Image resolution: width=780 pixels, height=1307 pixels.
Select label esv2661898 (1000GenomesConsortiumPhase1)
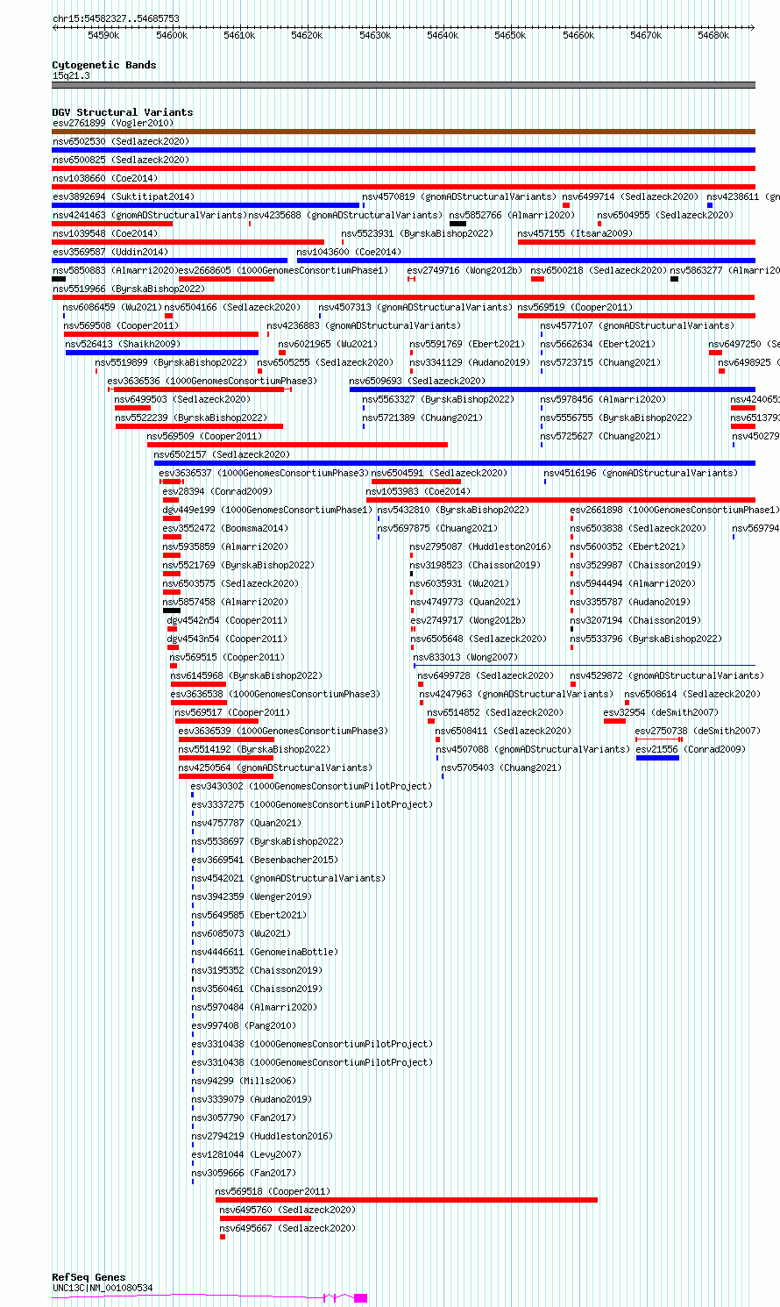tap(675, 510)
